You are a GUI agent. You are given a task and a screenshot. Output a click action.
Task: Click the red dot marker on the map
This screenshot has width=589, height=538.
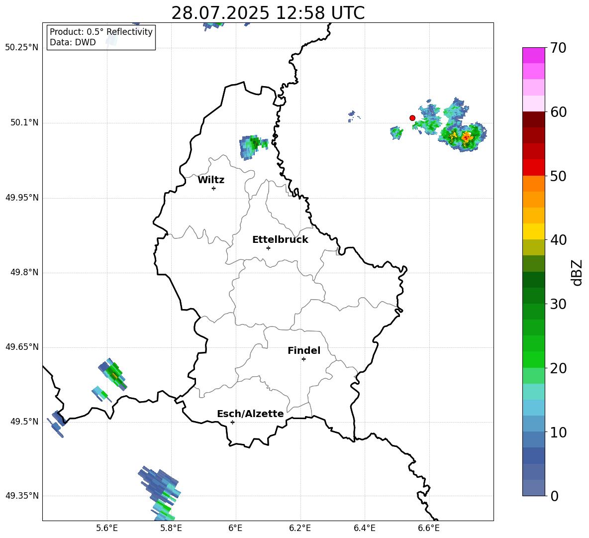click(412, 118)
